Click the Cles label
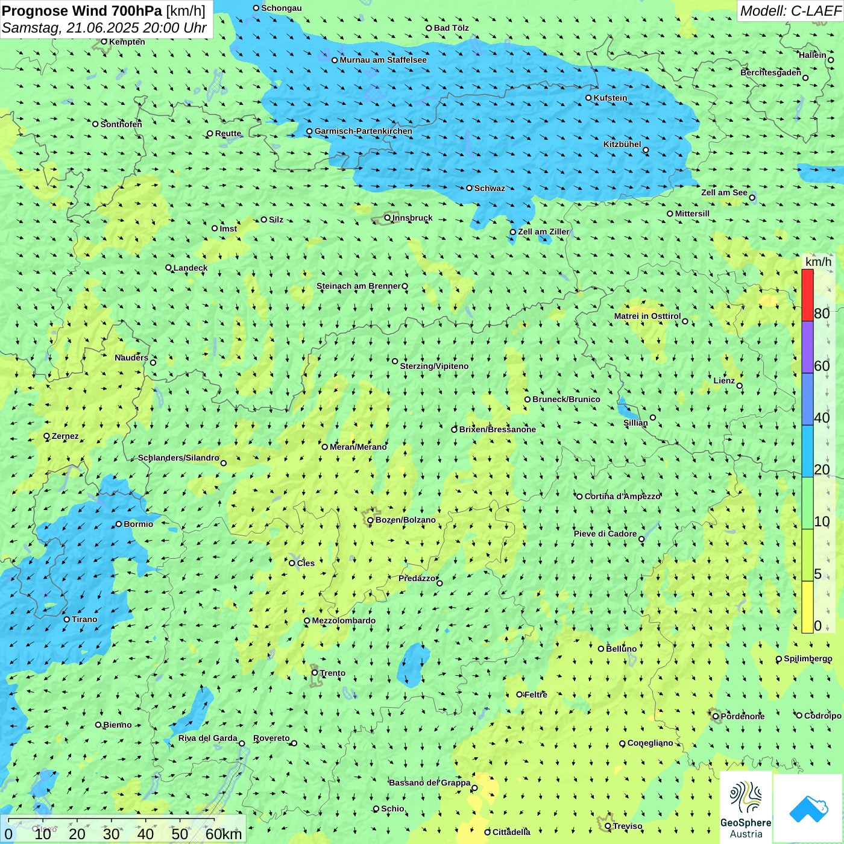Screen dimensions: 844x844 click(306, 563)
